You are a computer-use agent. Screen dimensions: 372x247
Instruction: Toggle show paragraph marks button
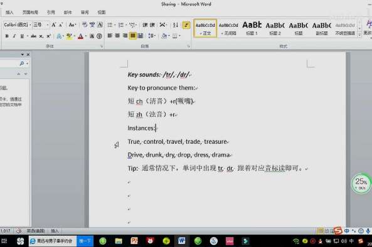click(186, 25)
